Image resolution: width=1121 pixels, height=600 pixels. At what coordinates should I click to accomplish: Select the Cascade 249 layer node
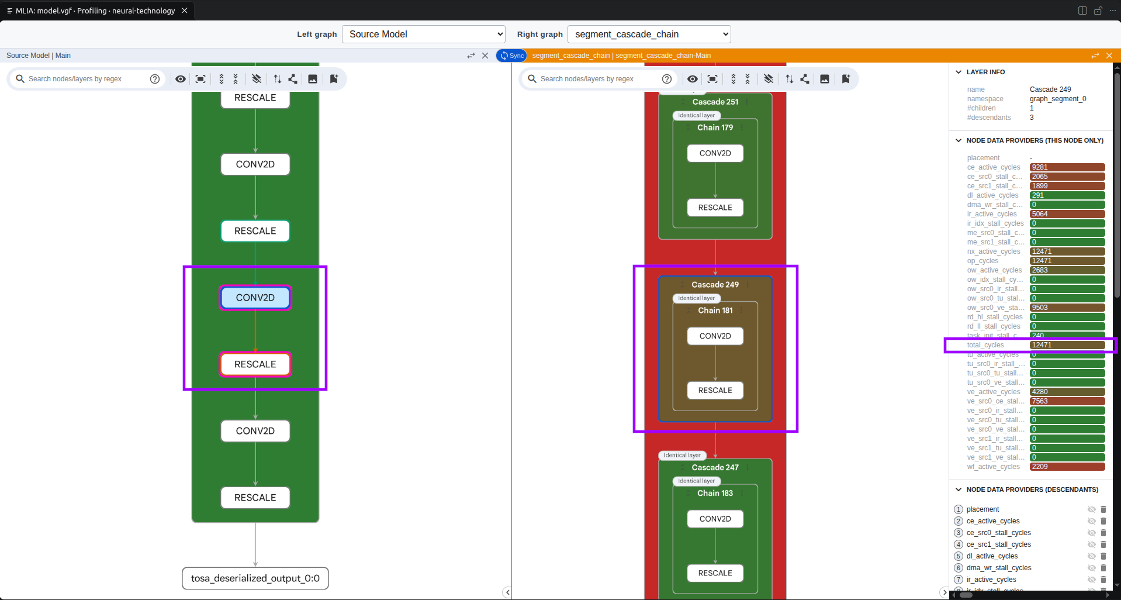[x=715, y=285]
